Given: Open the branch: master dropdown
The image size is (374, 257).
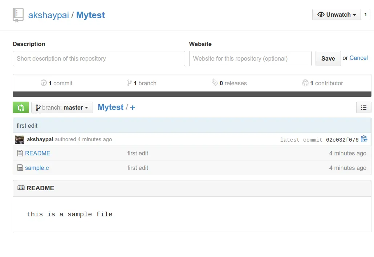Looking at the screenshot, I should tap(62, 107).
